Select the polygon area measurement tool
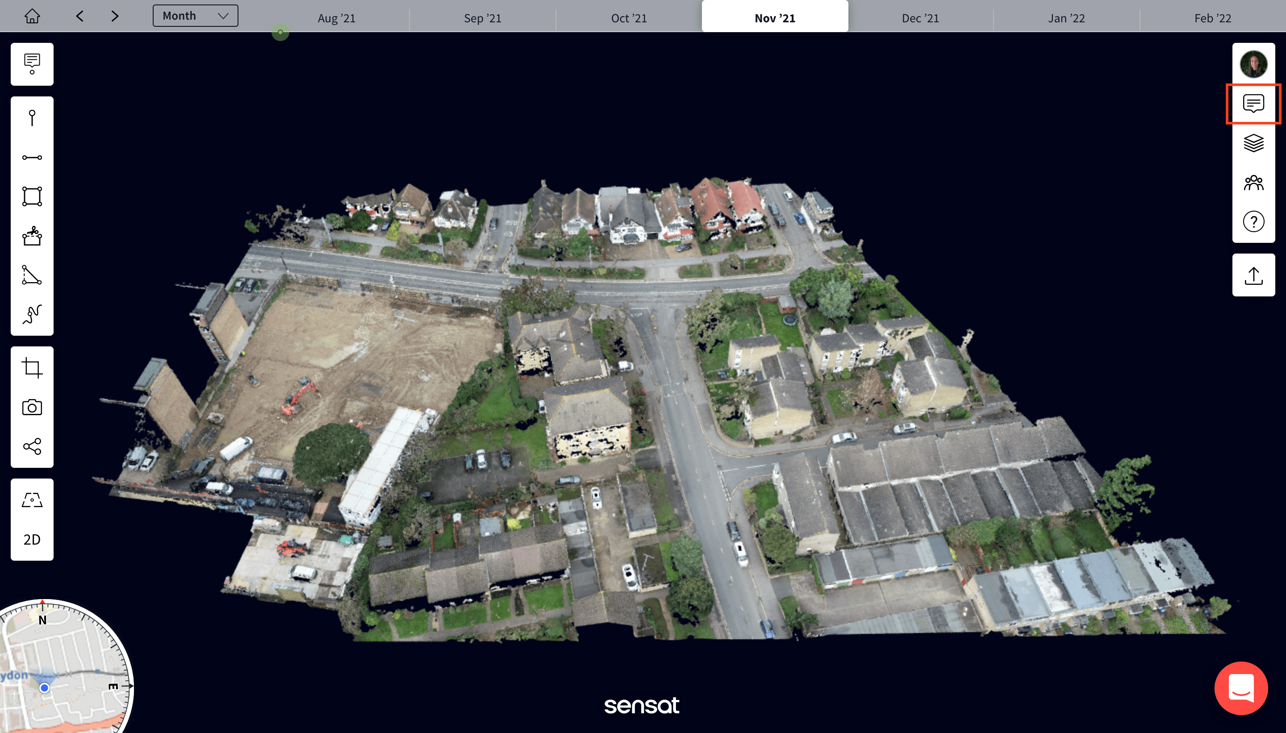 [32, 196]
